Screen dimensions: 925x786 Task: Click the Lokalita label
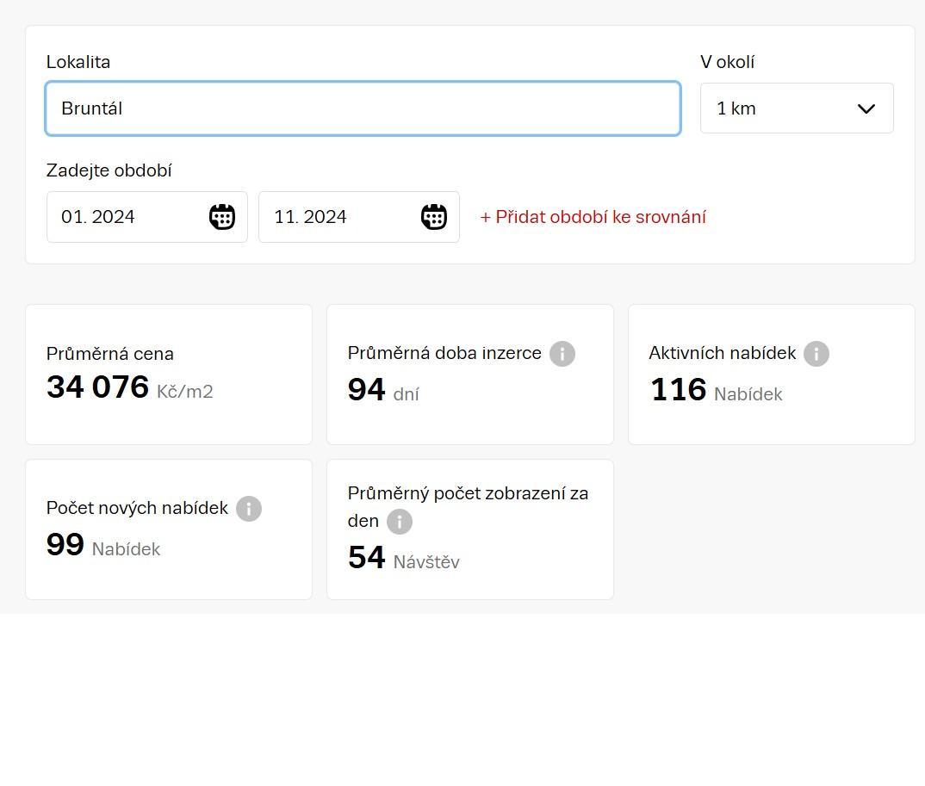78,62
